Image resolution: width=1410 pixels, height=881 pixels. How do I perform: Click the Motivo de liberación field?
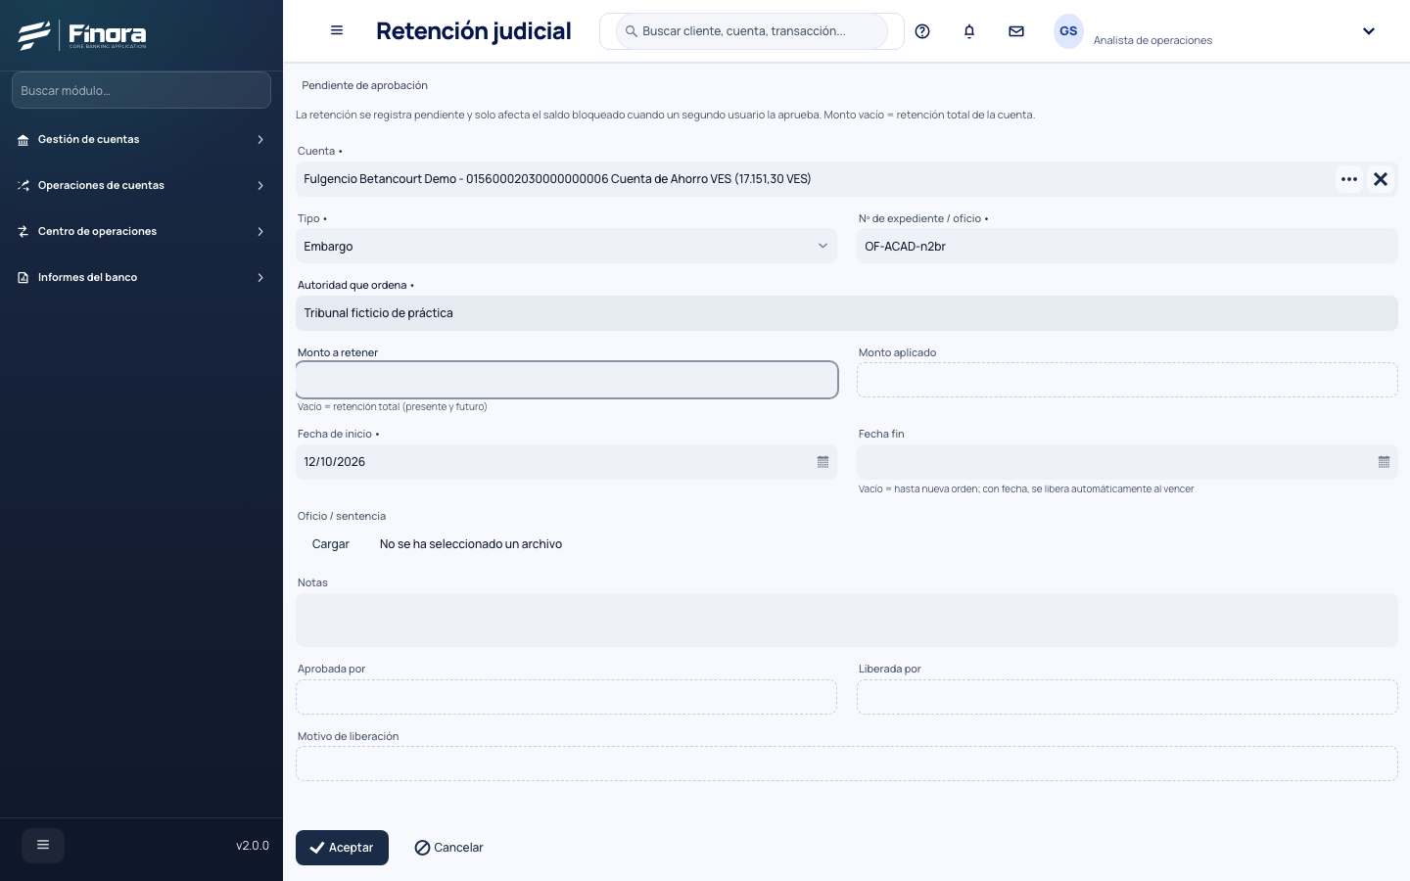click(847, 764)
